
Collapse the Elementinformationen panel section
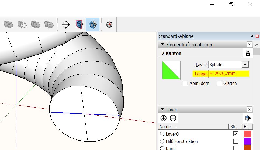tap(162, 44)
